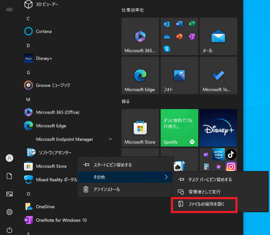Screen dimensions: 270x235
Task: Select 管理者として実行
Action: coord(220,192)
